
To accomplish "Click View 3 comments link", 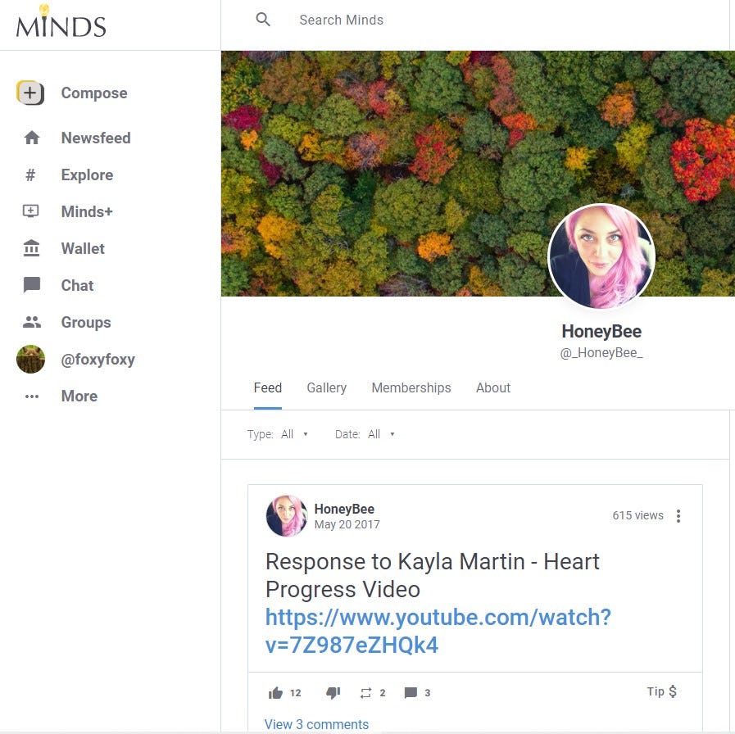I will click(316, 724).
